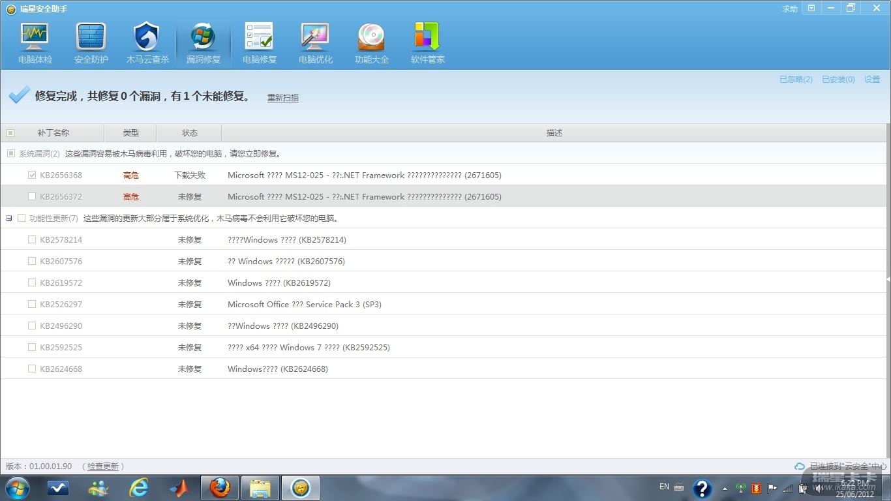The width and height of the screenshot is (891, 501).
Task: Open MATLAB from the taskbar
Action: (179, 488)
